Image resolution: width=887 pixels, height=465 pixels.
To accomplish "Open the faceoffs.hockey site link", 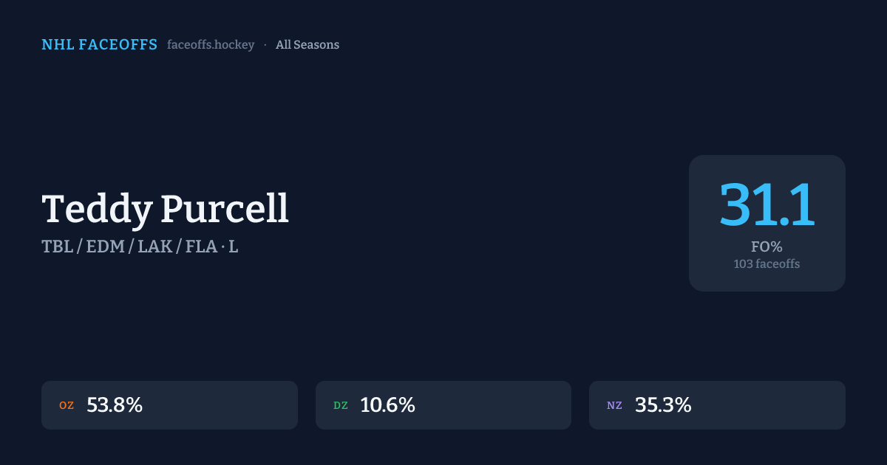I will click(211, 45).
